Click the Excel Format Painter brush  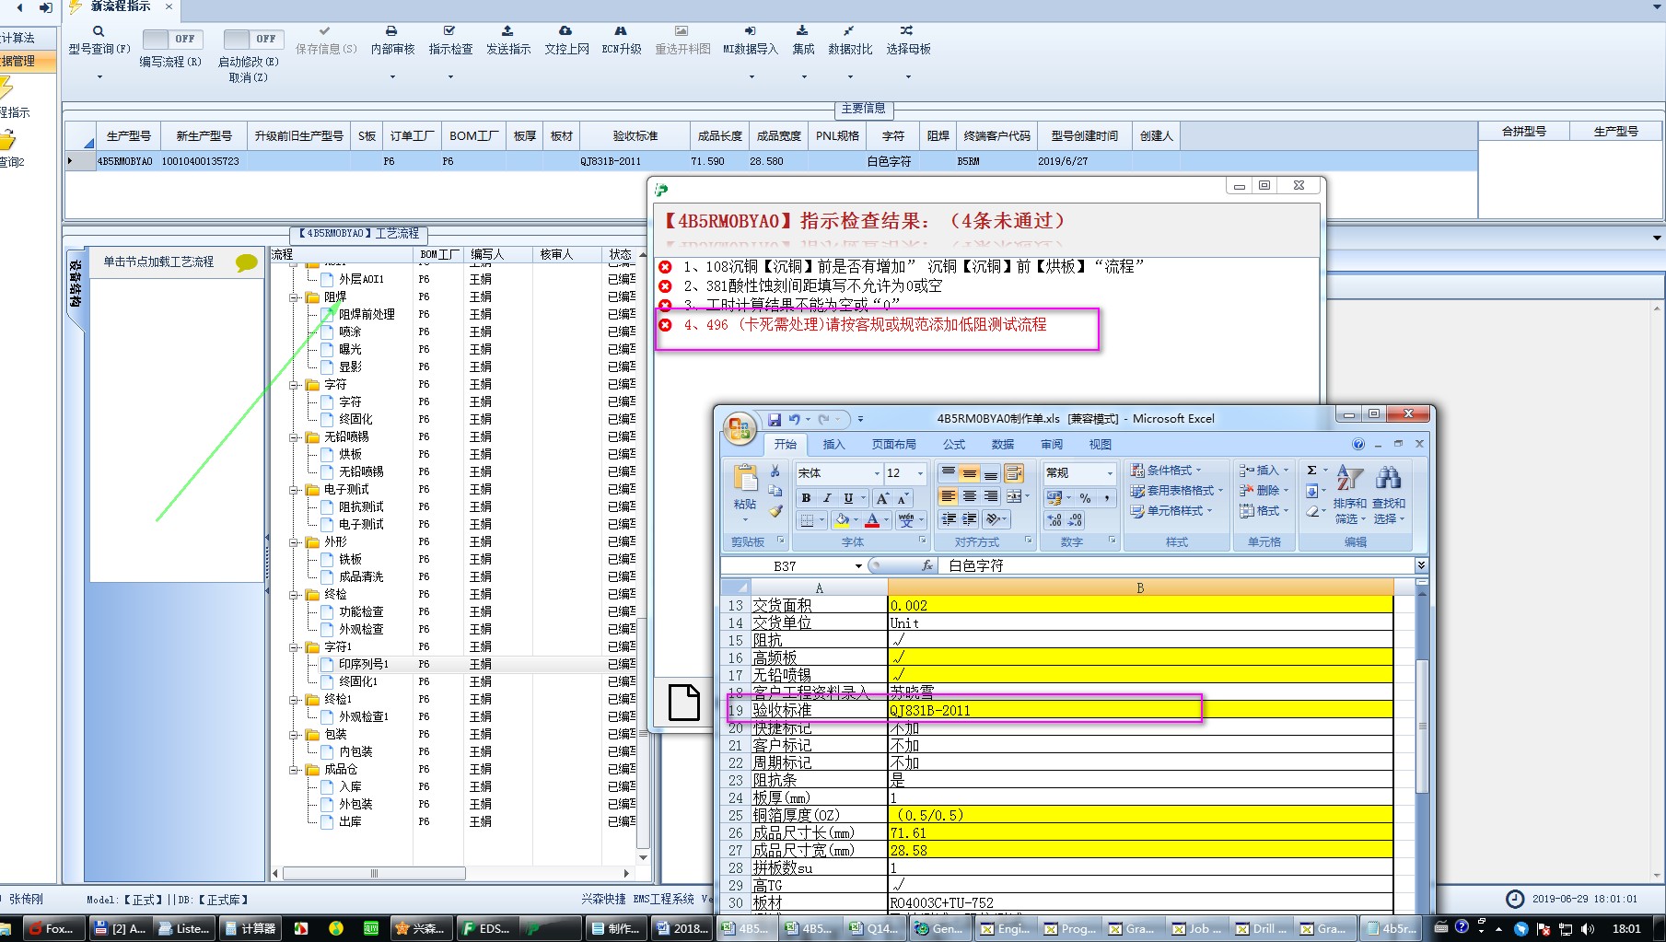(x=775, y=512)
